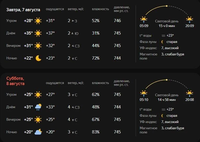Image resolution: width=200 pixels, height=142 pixels.
Task: Click the rain cloud icon for Saturday daytime
Action: pyautogui.click(x=38, y=107)
